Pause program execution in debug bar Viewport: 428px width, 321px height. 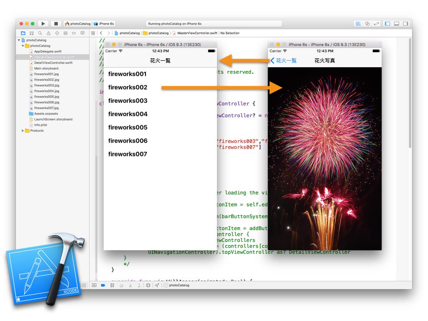[112, 285]
